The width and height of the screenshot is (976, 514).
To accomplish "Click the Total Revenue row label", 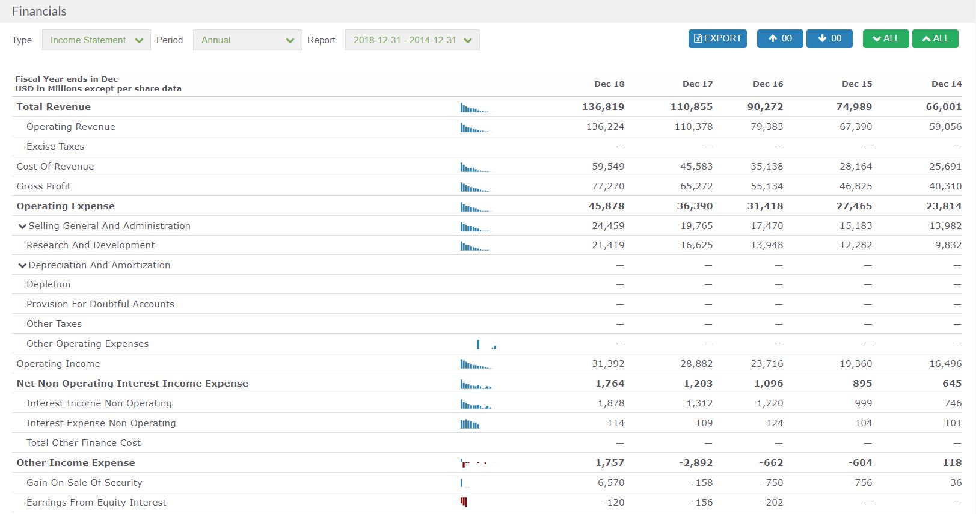I will [x=54, y=107].
